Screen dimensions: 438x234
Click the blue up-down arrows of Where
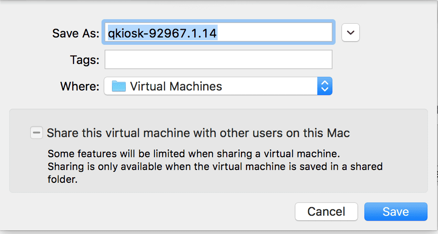pyautogui.click(x=325, y=86)
